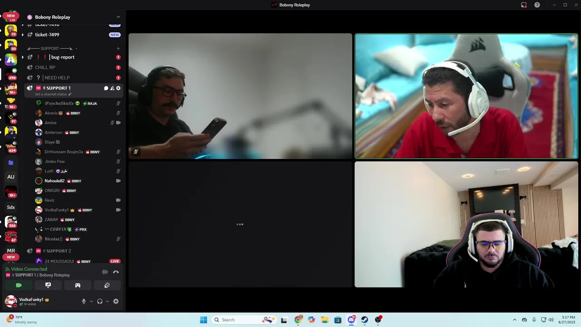Focus the video tile of man in gaming chair
Screen dimensions: 581x327
pyautogui.click(x=466, y=224)
